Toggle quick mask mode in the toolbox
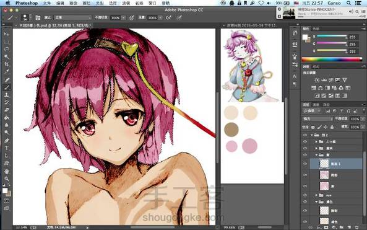367x230 pixels. tap(7, 201)
